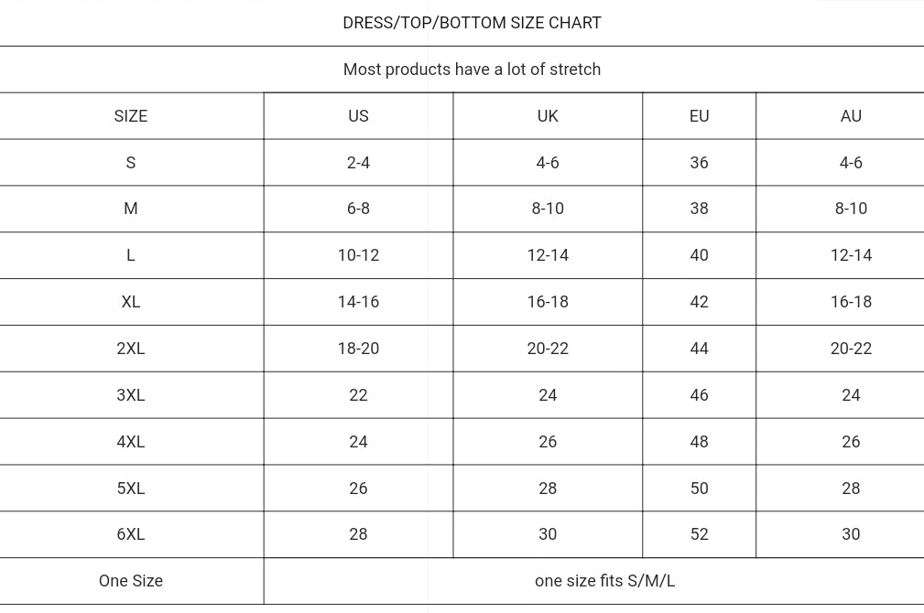Select AU value 16-18 for XL
This screenshot has width=924, height=613.
[851, 302]
